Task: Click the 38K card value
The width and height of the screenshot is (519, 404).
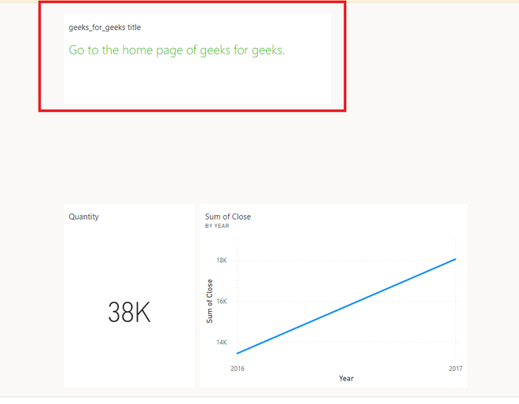Action: (x=129, y=313)
